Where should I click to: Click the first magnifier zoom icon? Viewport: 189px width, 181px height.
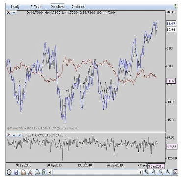pyautogui.click(x=146, y=172)
